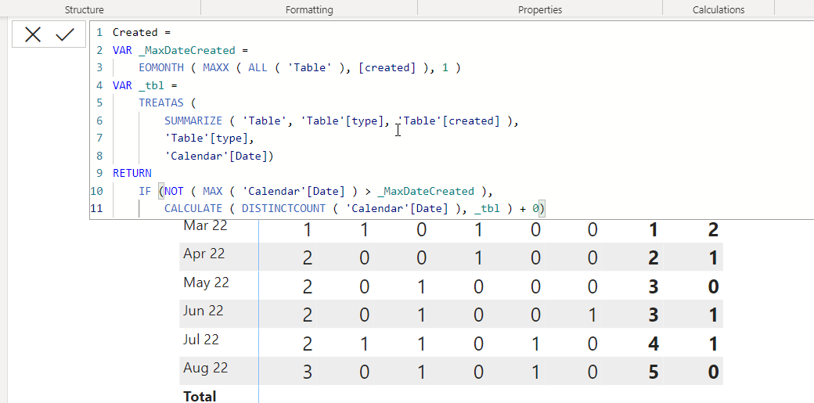Select the Jul 22 row header
The image size is (814, 403).
pos(201,340)
